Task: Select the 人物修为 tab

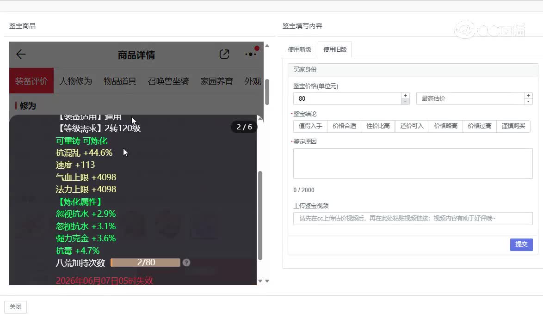Action: [75, 81]
